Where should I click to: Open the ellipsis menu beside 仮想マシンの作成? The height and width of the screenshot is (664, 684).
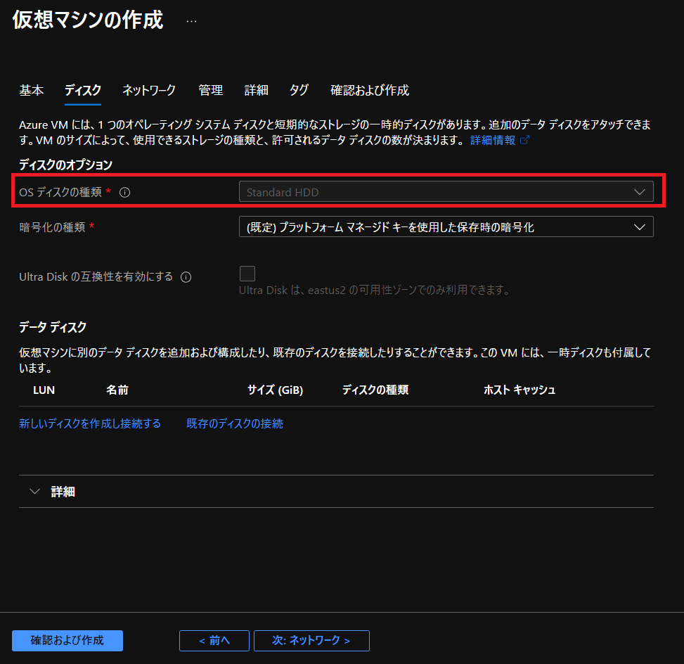coord(191,21)
